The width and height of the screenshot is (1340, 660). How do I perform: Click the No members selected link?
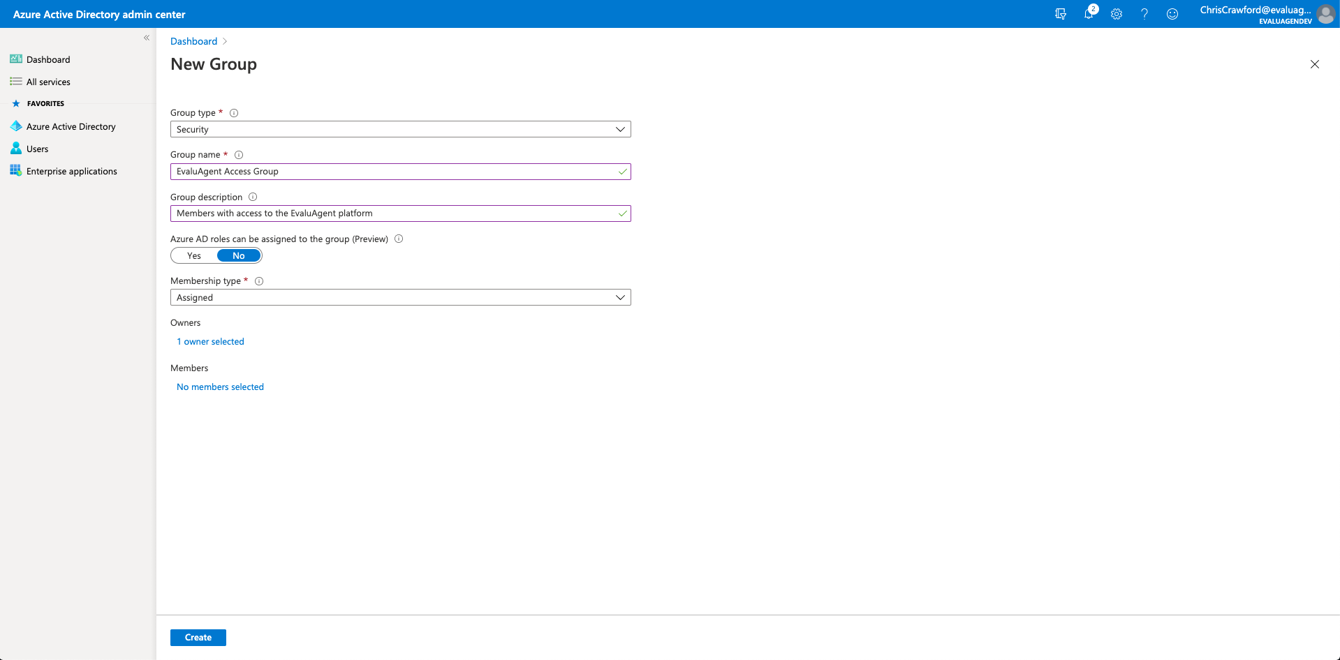(x=220, y=387)
